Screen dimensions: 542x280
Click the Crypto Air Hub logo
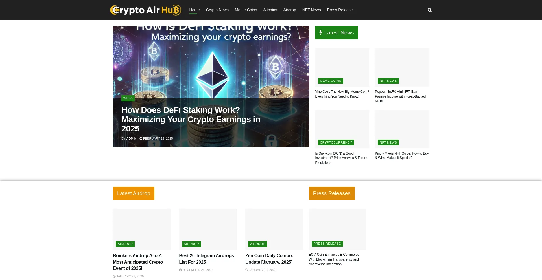tap(145, 10)
